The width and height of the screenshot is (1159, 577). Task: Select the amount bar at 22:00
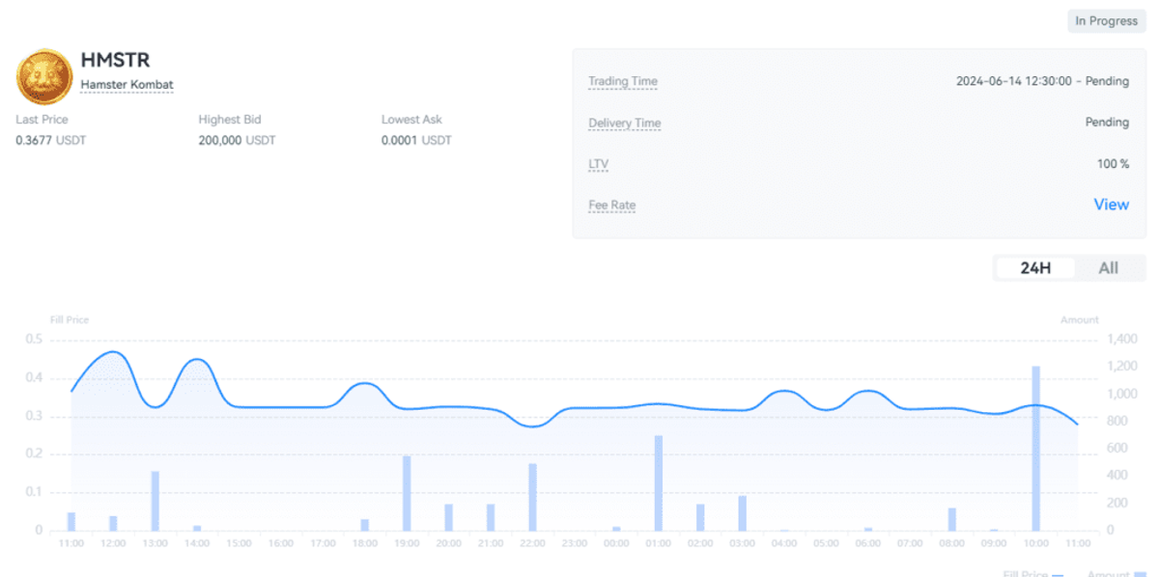532,496
